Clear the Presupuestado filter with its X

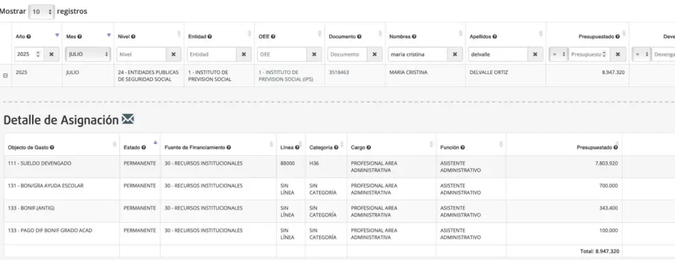(x=618, y=54)
